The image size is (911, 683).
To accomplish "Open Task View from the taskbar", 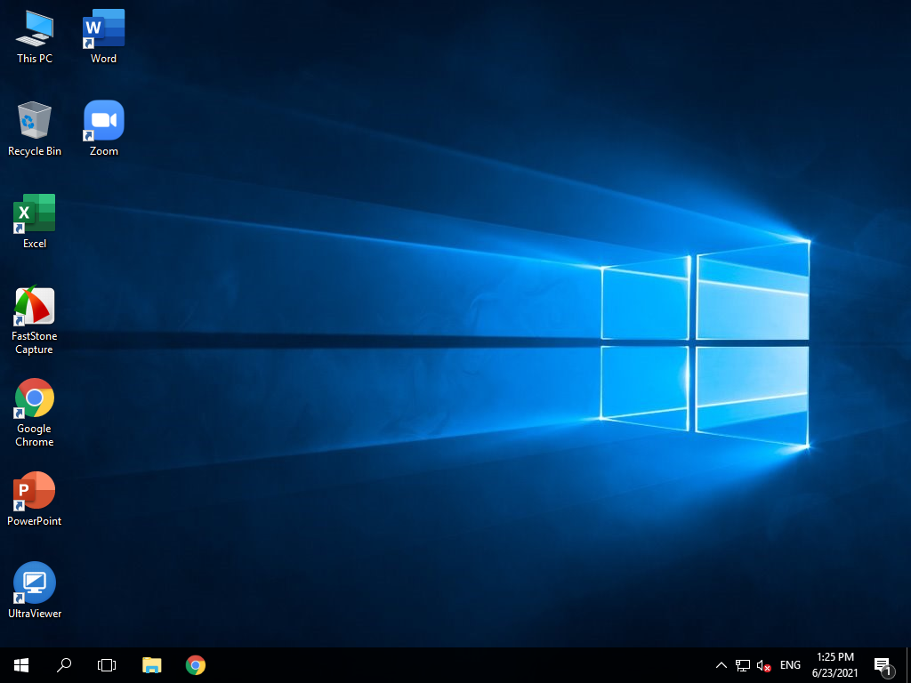I will (107, 665).
